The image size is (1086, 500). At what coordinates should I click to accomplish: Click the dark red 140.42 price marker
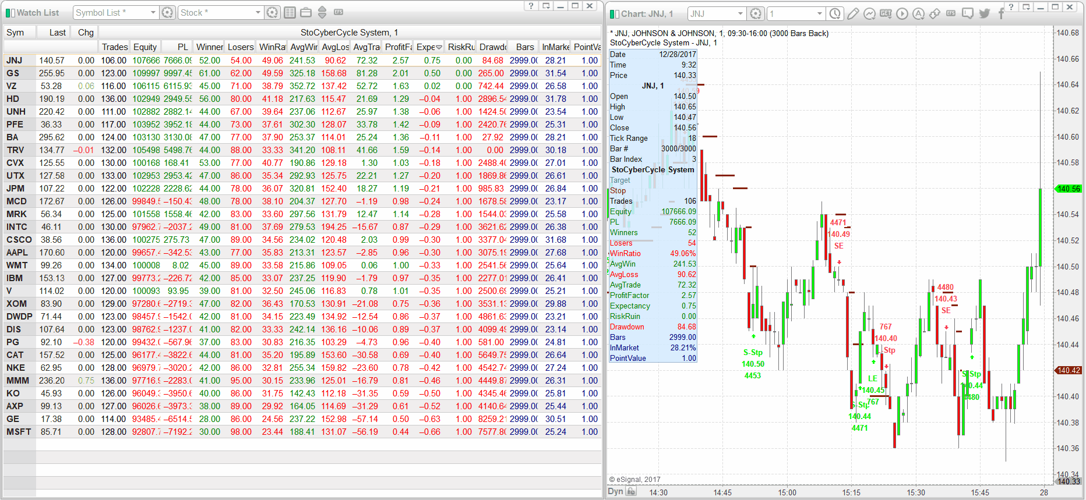tap(1068, 370)
